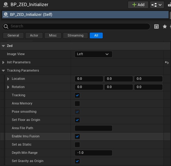
Task: Open the Image View dropdown
Action: (x=93, y=54)
